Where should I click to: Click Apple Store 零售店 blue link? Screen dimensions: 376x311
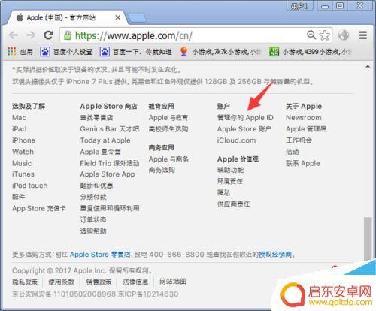(100, 255)
